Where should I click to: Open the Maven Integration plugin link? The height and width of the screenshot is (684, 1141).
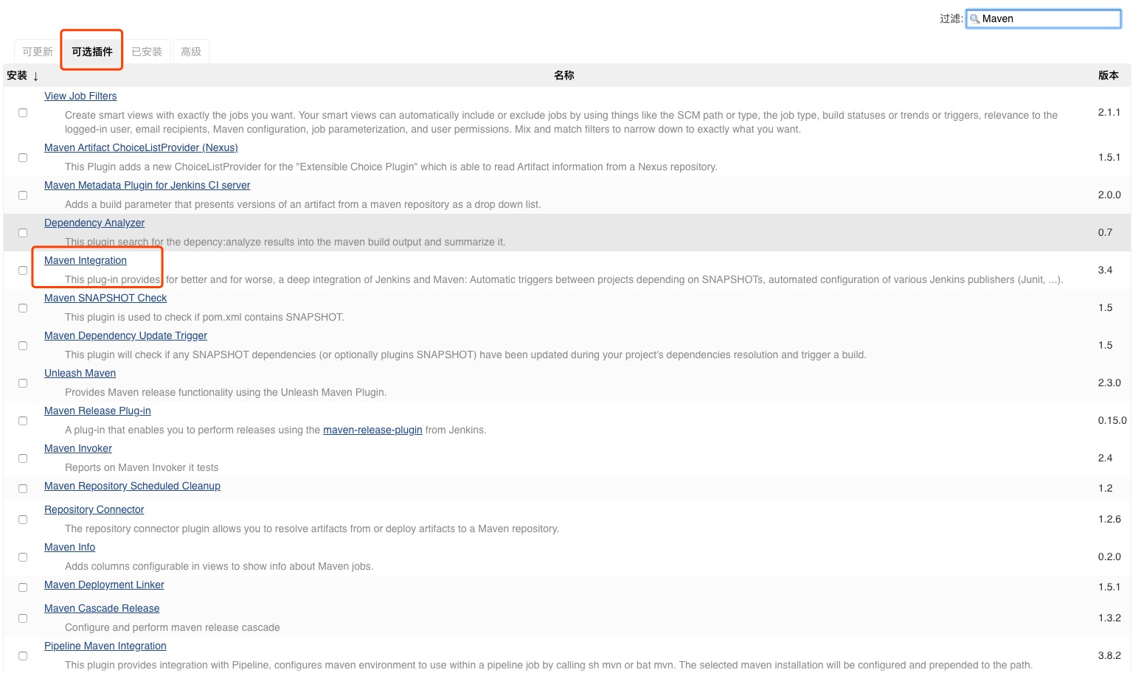pyautogui.click(x=86, y=260)
